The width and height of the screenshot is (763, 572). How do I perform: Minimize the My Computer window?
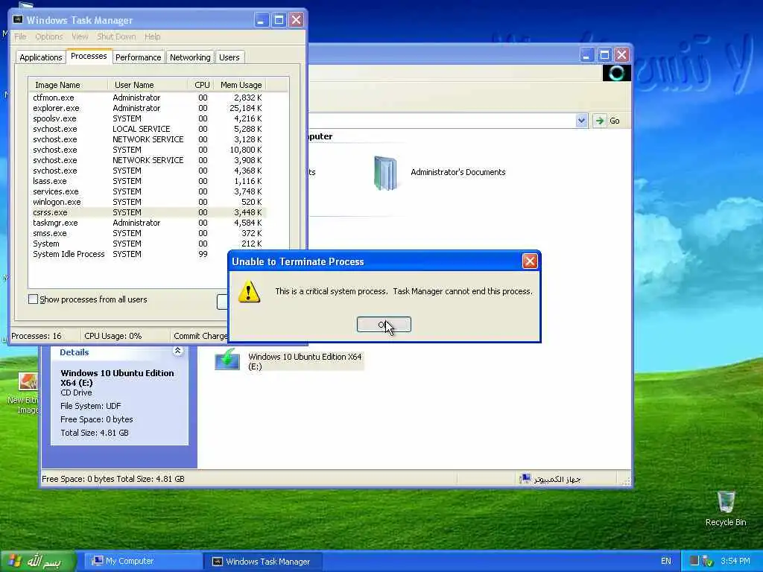click(587, 54)
